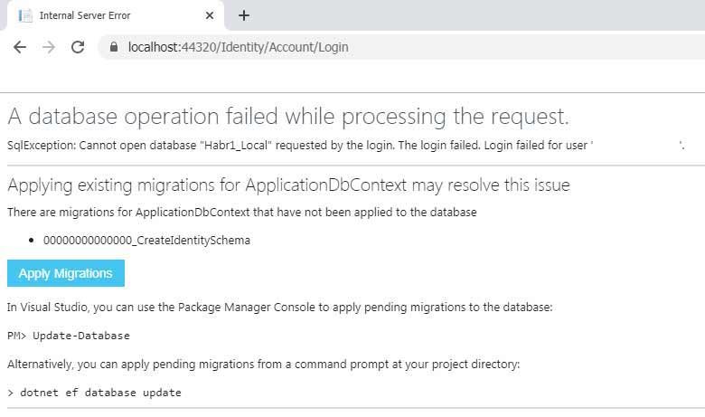Click the Apply Migrations button

click(x=65, y=273)
